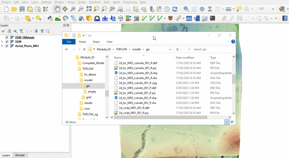Open the statistical summary sigma icon

click(210, 9)
